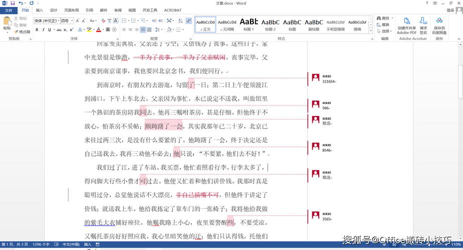This screenshot has width=463, height=250.
Task: Apply text effects icon
Action: (80, 30)
